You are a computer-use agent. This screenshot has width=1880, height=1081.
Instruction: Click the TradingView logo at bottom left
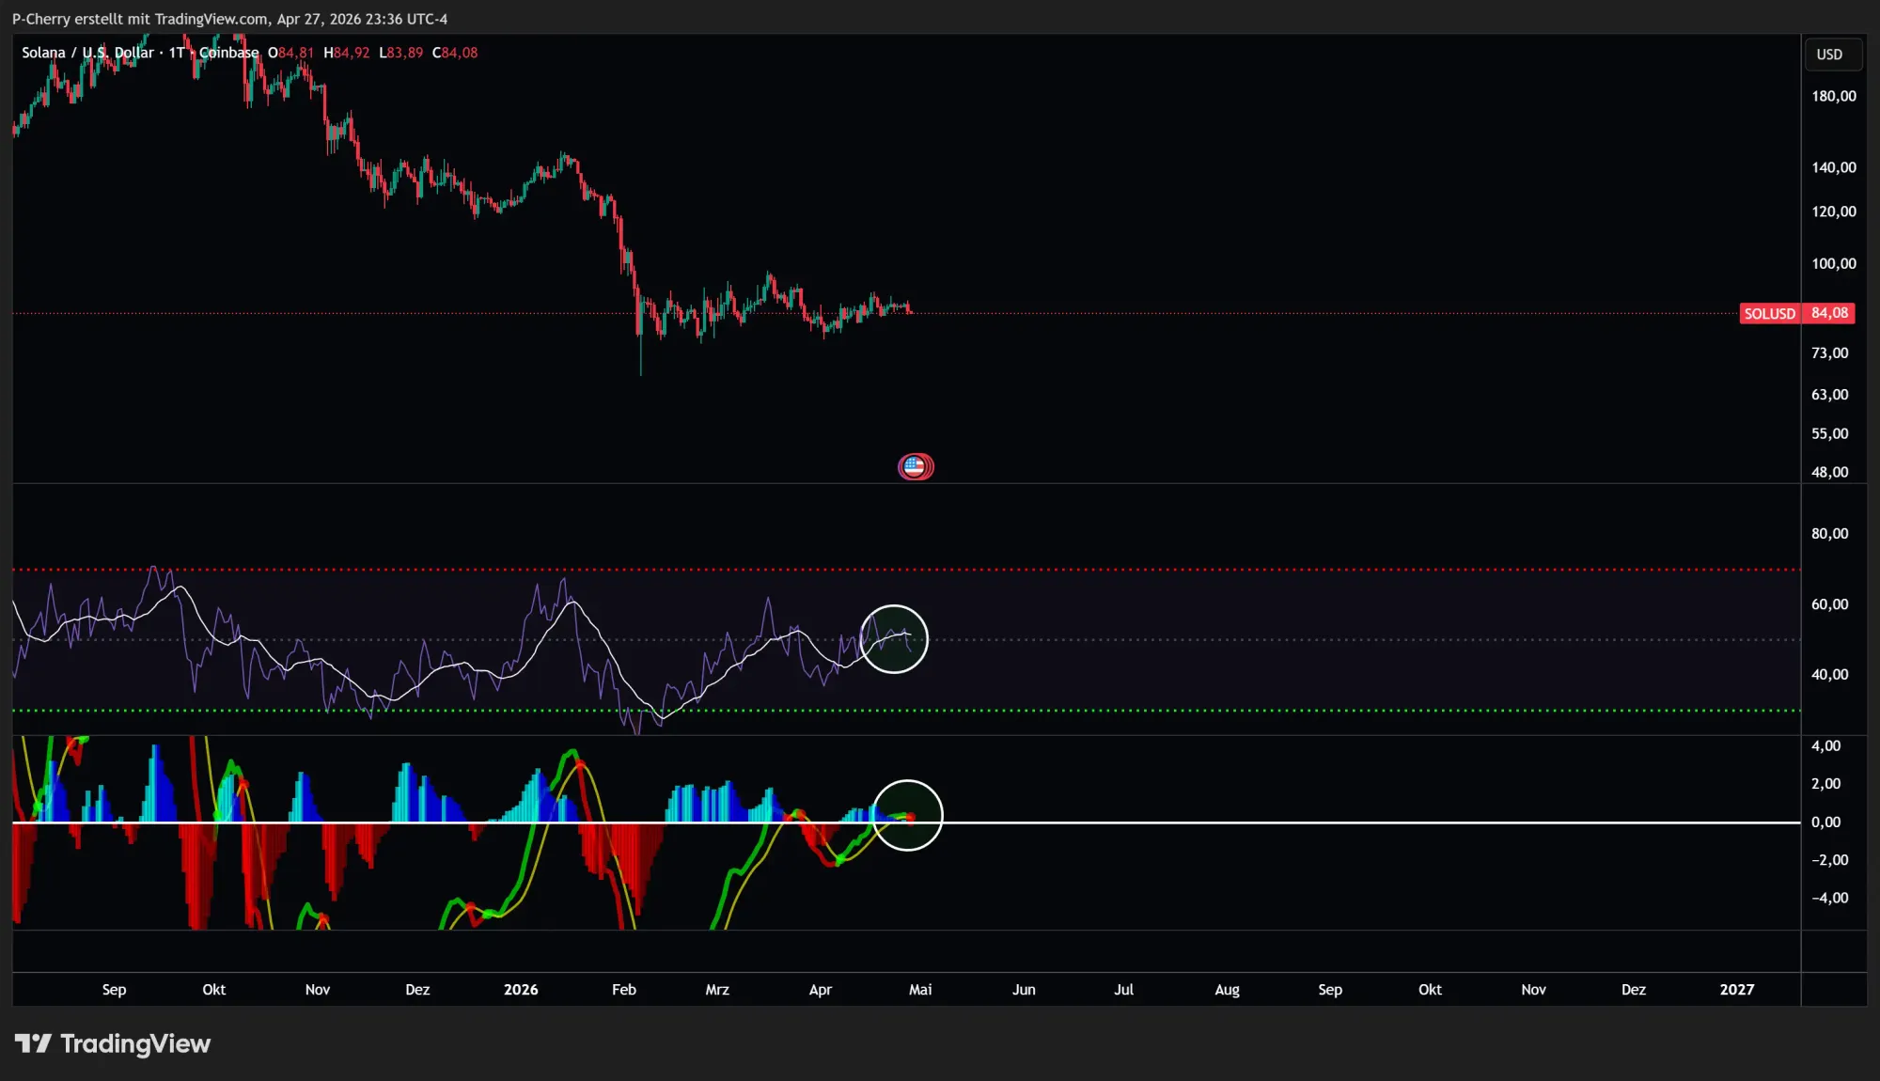pyautogui.click(x=113, y=1043)
